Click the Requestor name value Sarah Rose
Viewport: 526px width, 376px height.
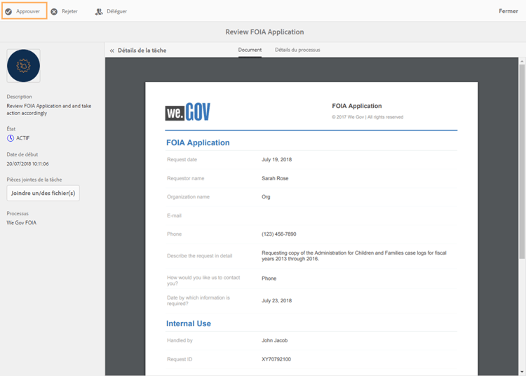[x=275, y=178]
